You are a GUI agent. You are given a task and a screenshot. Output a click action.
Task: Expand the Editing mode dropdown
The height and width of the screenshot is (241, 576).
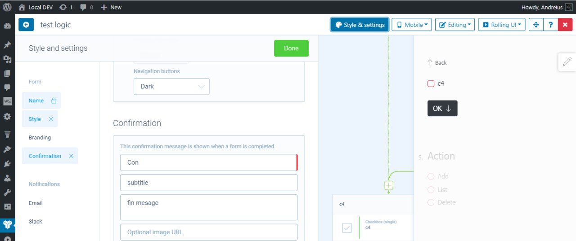click(455, 25)
